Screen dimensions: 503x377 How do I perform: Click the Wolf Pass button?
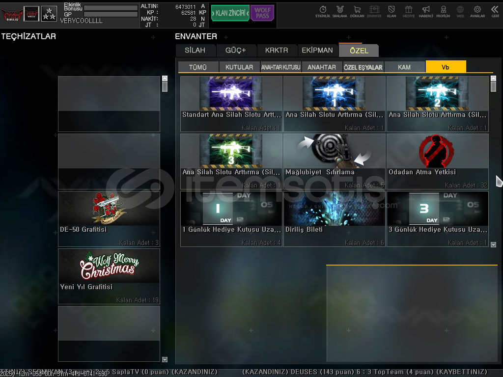pos(262,13)
